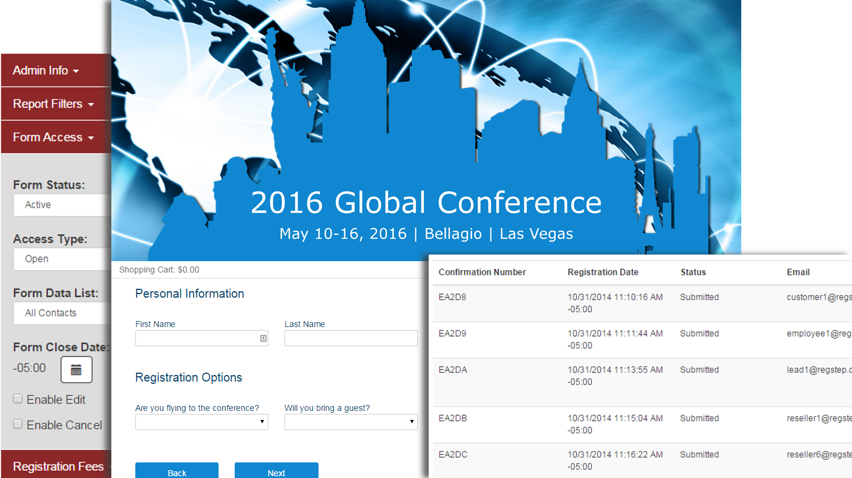
Task: Click the Next button
Action: 276,471
